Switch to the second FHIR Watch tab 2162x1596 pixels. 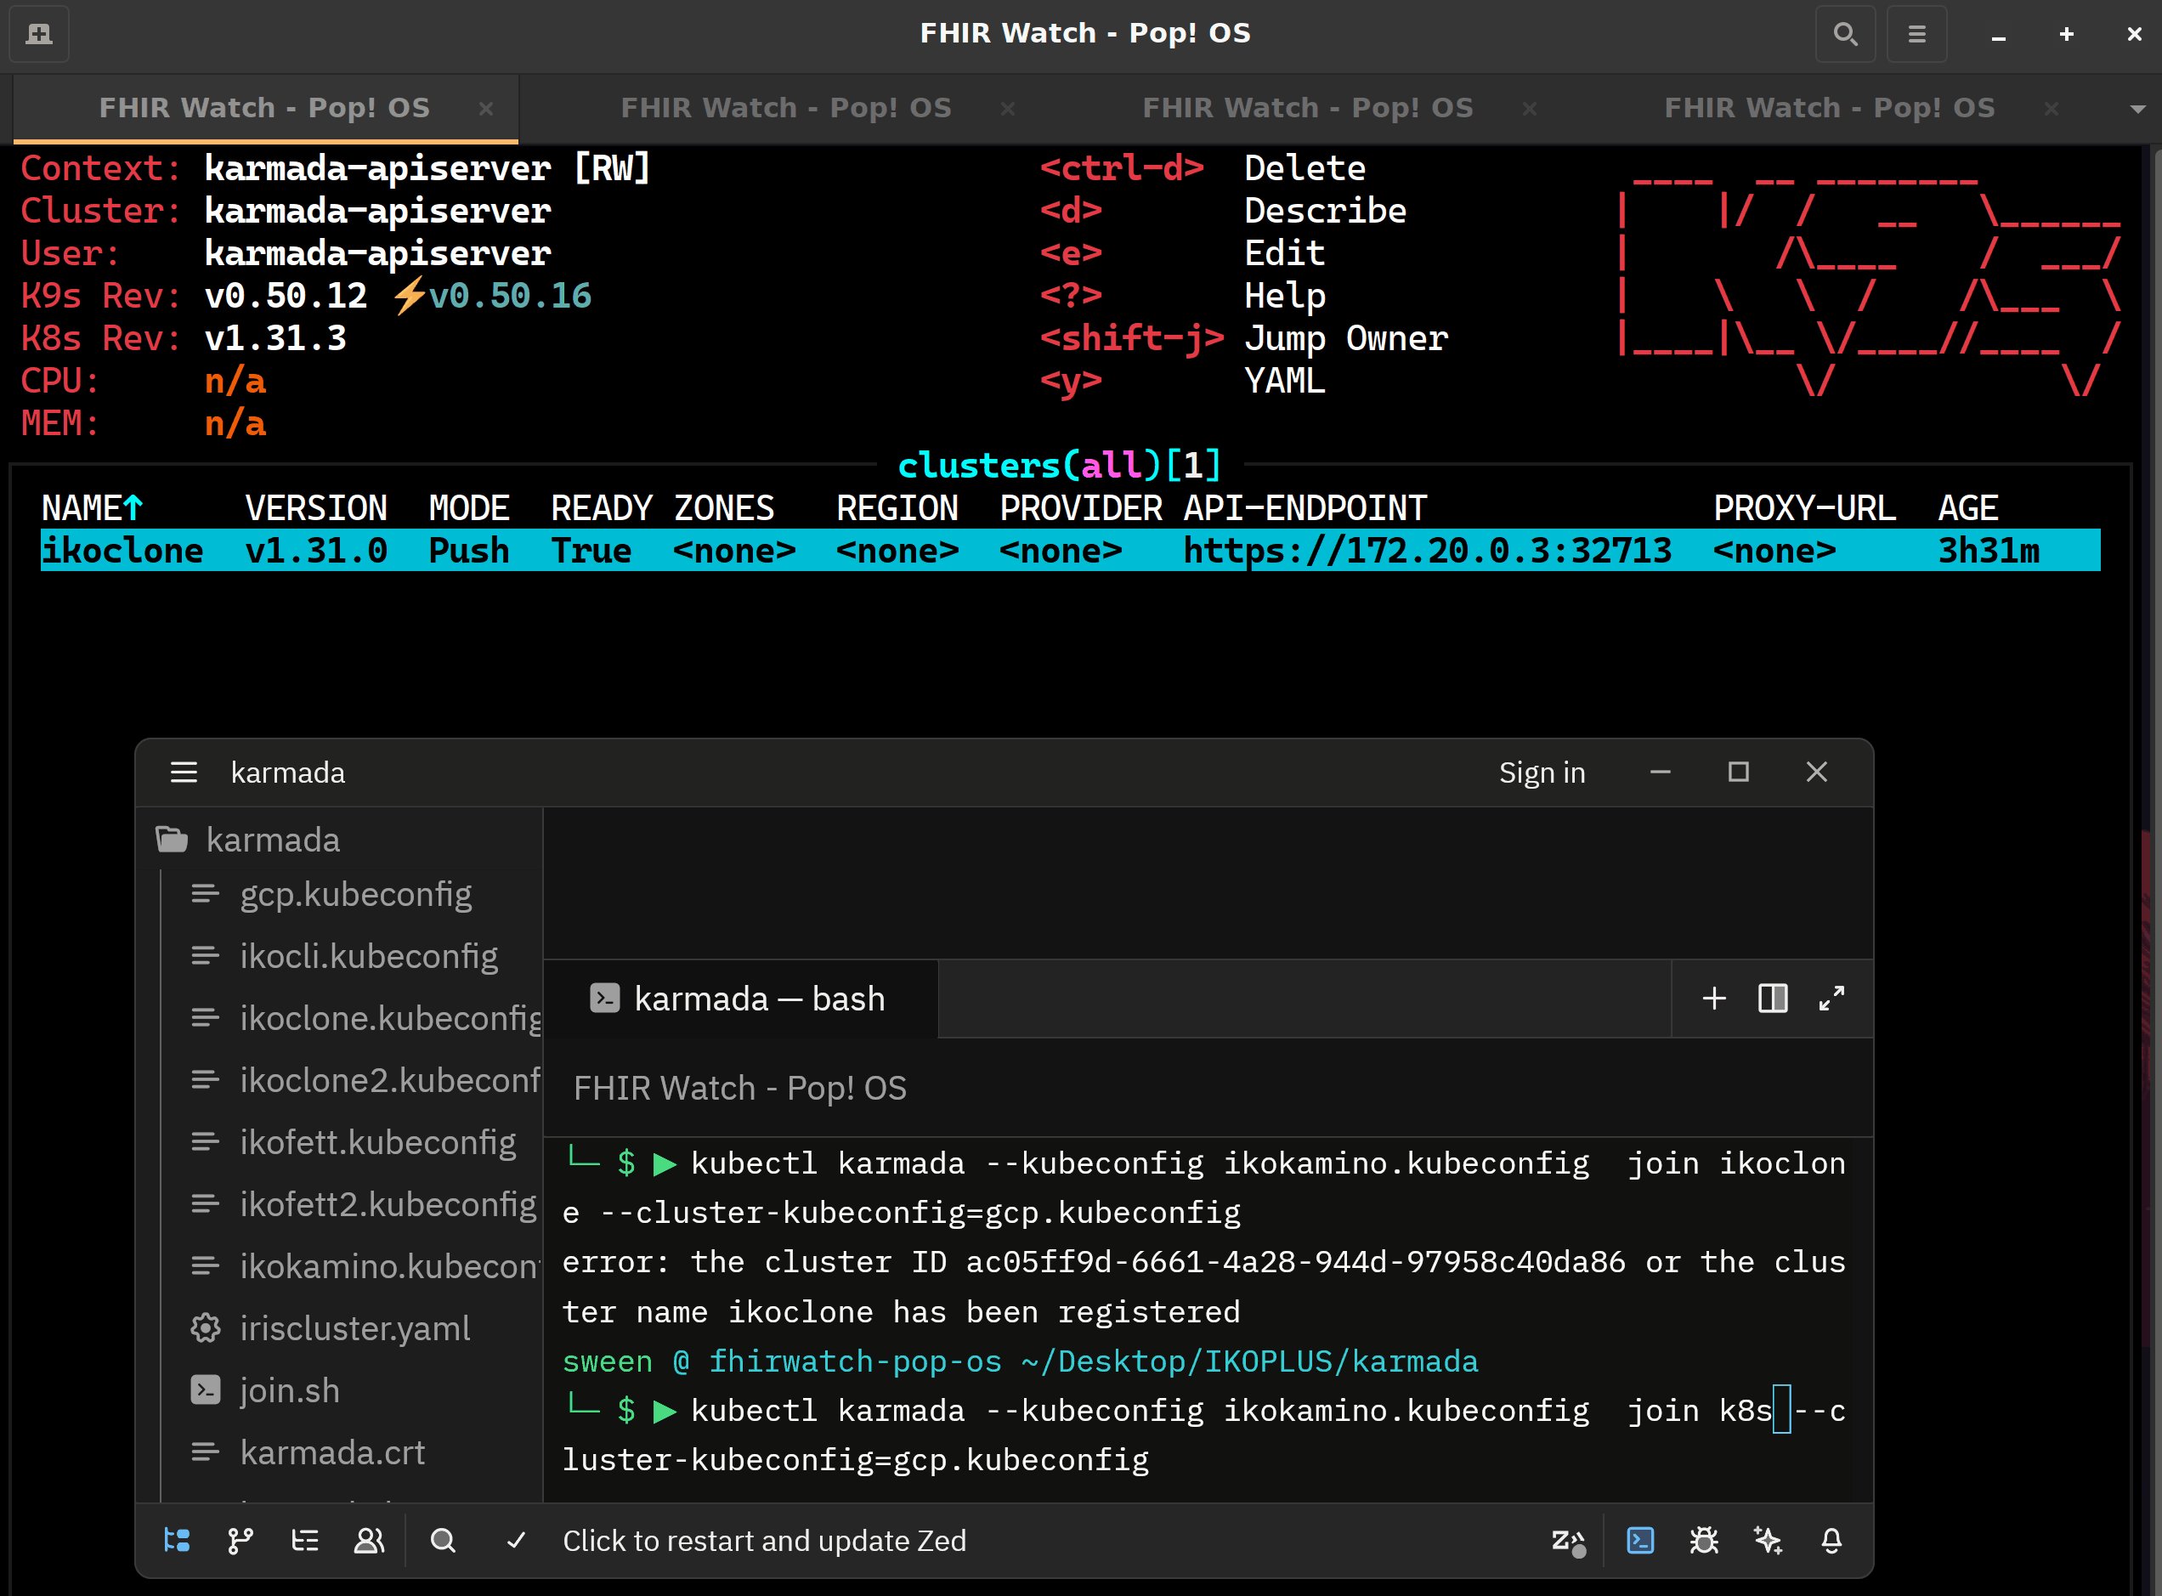coord(785,108)
